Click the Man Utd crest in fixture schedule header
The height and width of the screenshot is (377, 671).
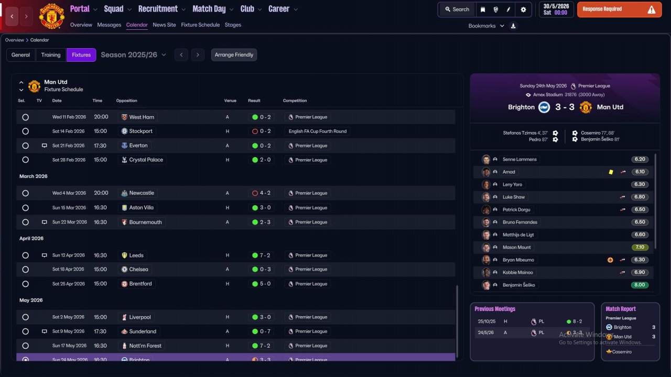click(x=34, y=86)
